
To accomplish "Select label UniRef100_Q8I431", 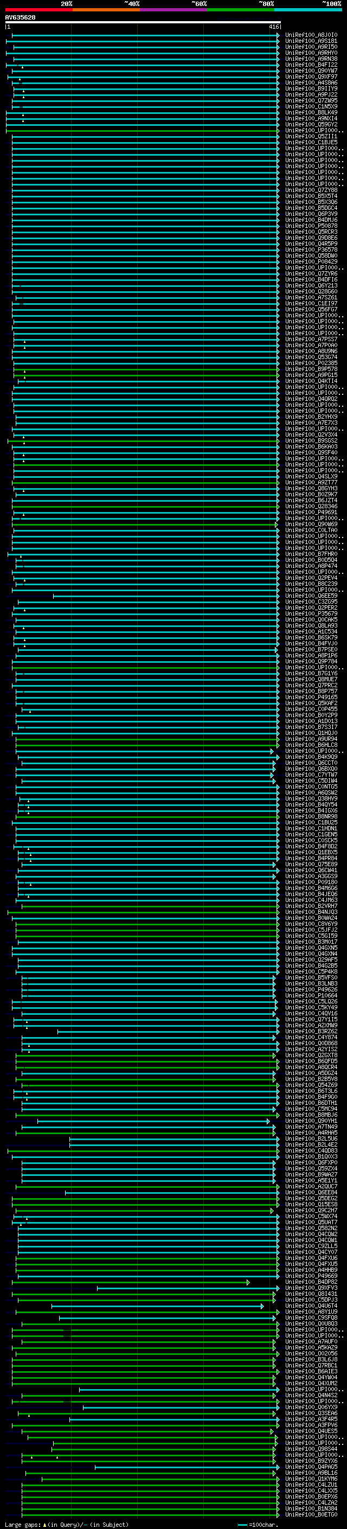I will click(x=311, y=1294).
